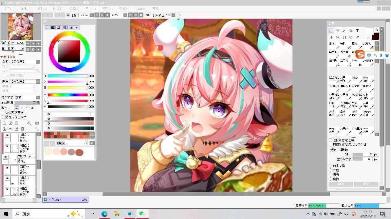Select the magic wand tool

tap(344, 30)
